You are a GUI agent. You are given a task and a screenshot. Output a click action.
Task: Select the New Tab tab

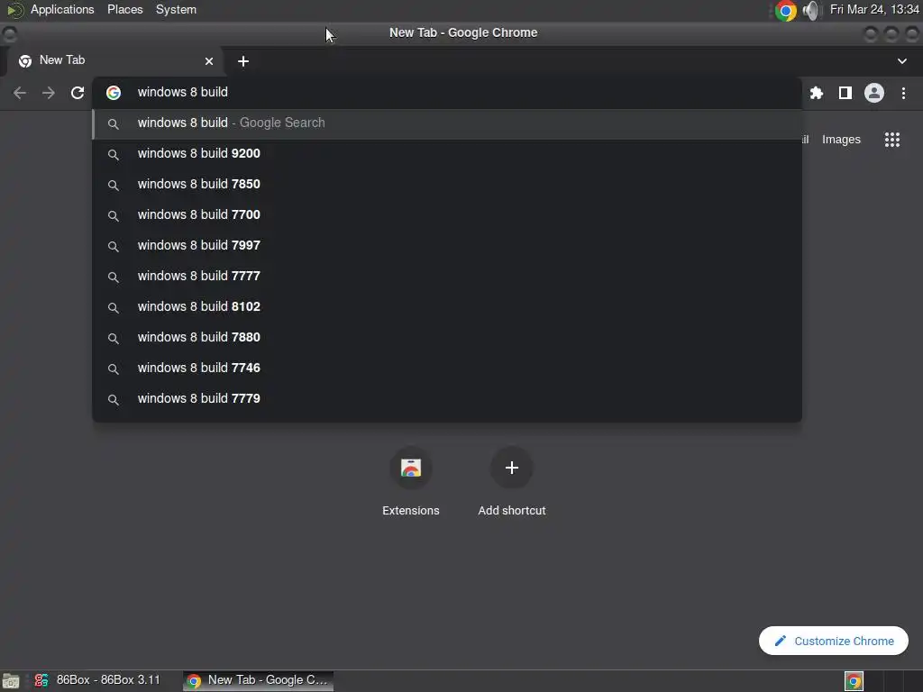114,60
